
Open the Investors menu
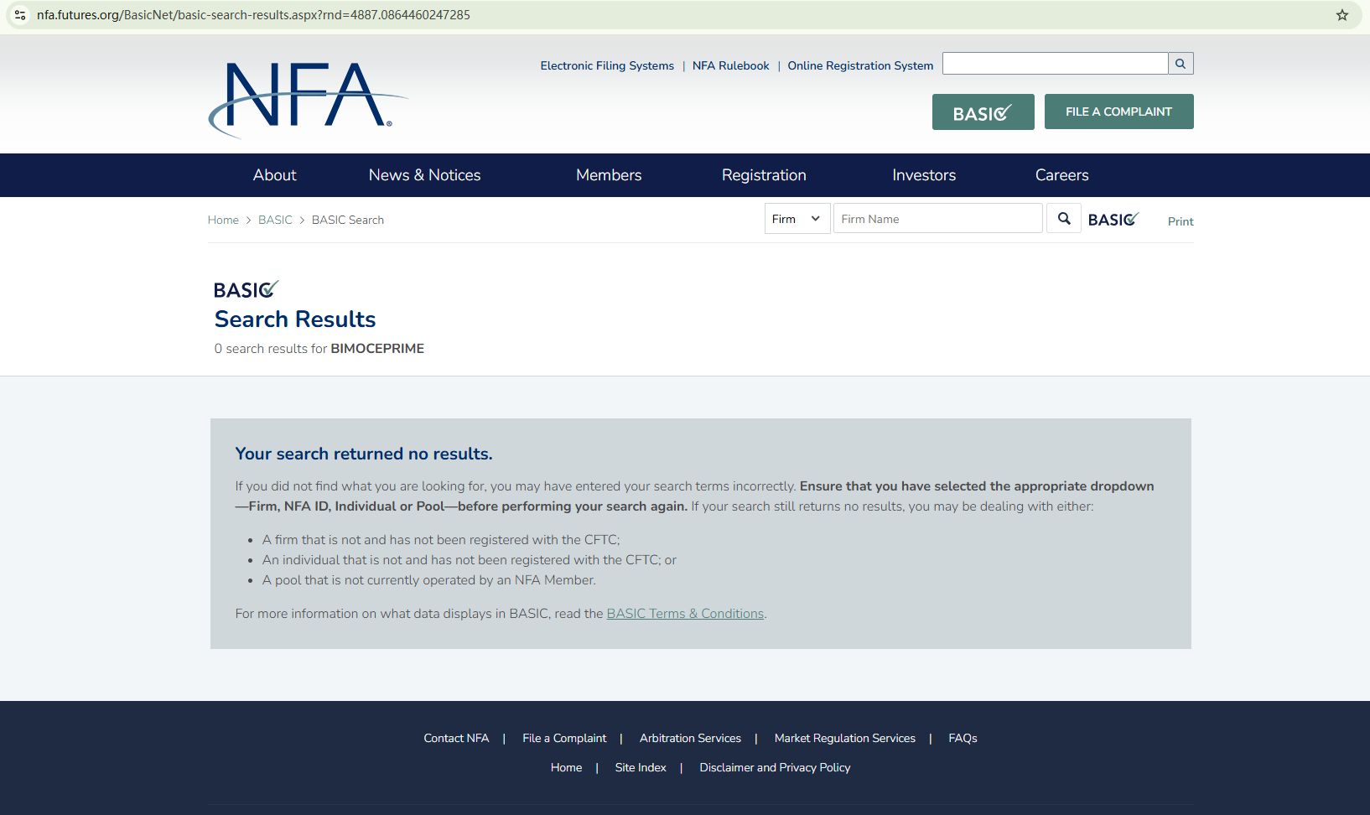click(x=924, y=175)
